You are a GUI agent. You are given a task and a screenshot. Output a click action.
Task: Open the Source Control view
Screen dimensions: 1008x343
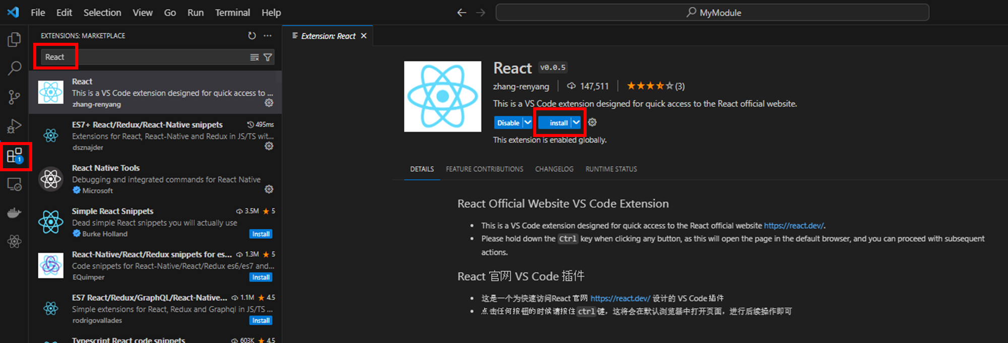14,97
